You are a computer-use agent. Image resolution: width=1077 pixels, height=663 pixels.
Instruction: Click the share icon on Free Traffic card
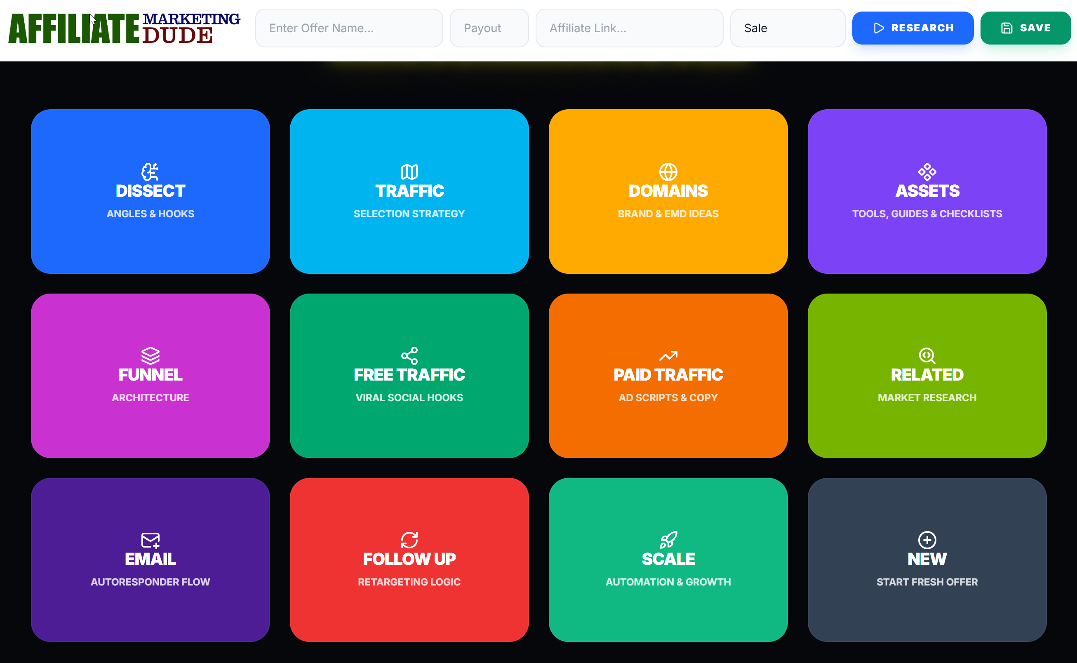[x=409, y=355]
